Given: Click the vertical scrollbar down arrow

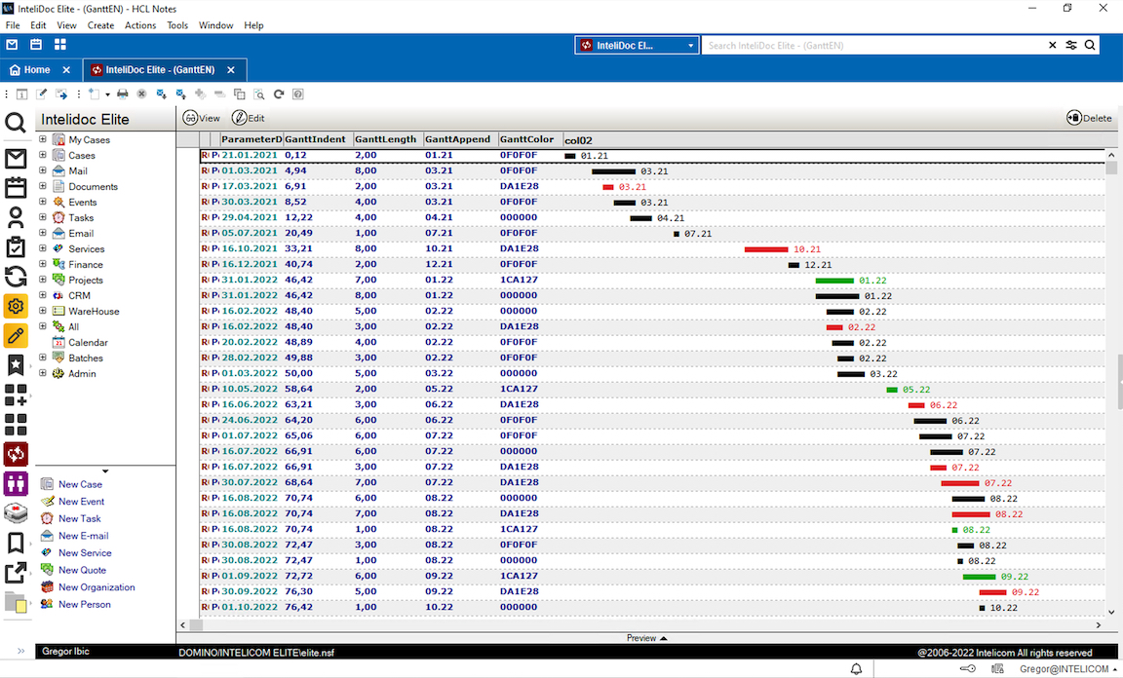Looking at the screenshot, I should pos(1111,612).
